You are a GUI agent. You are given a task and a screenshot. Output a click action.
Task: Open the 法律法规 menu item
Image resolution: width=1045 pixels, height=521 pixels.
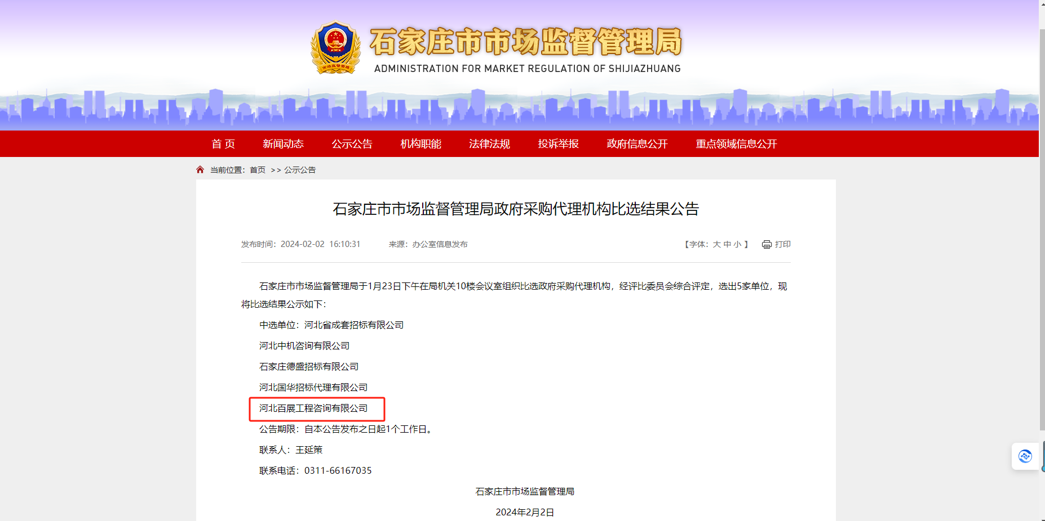489,144
